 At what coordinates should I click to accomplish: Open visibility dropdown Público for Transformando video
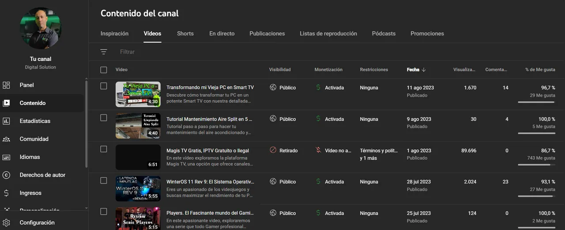point(287,87)
